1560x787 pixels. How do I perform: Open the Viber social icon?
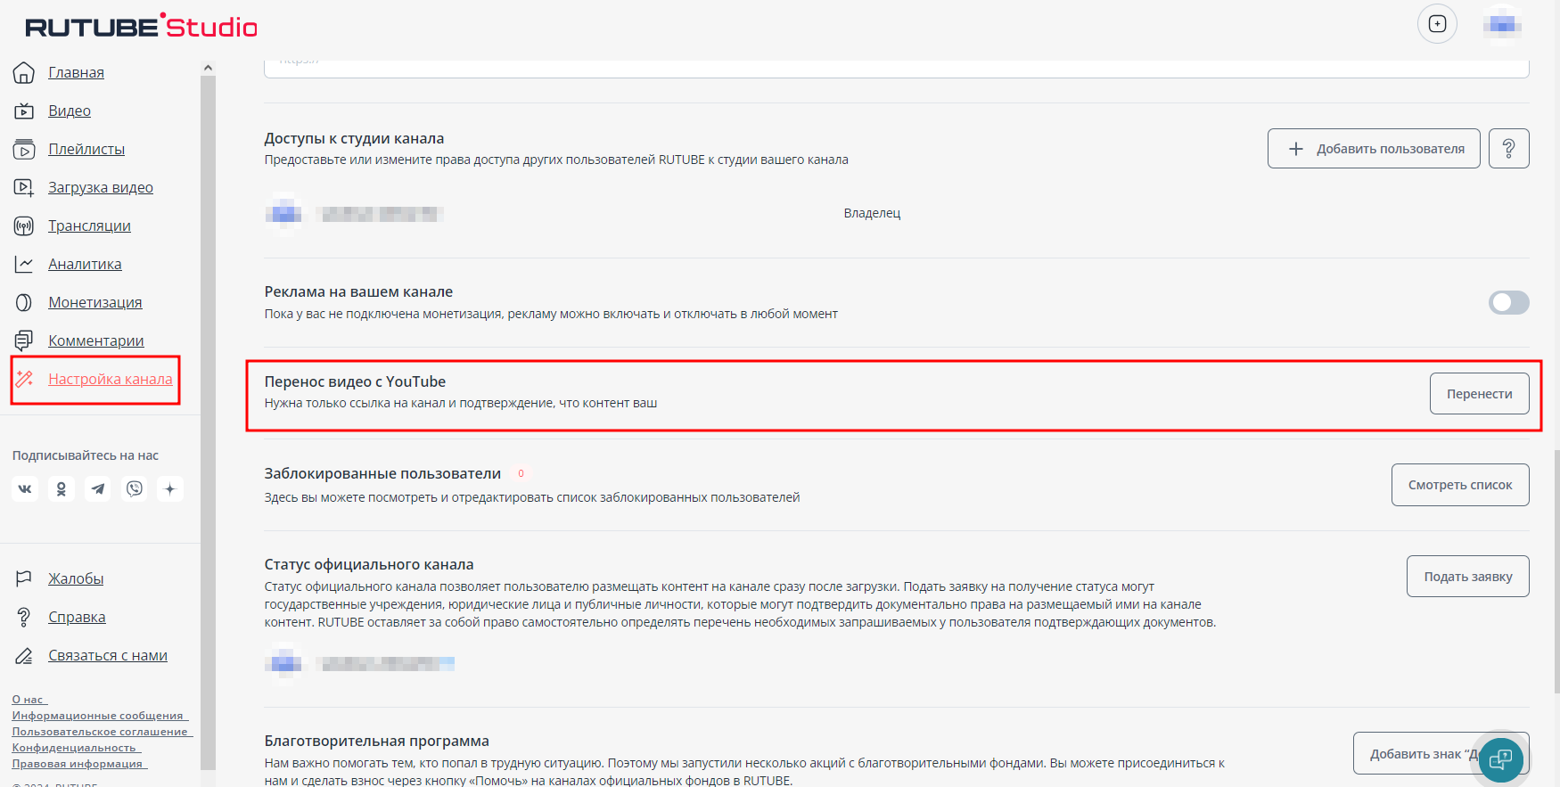point(135,488)
